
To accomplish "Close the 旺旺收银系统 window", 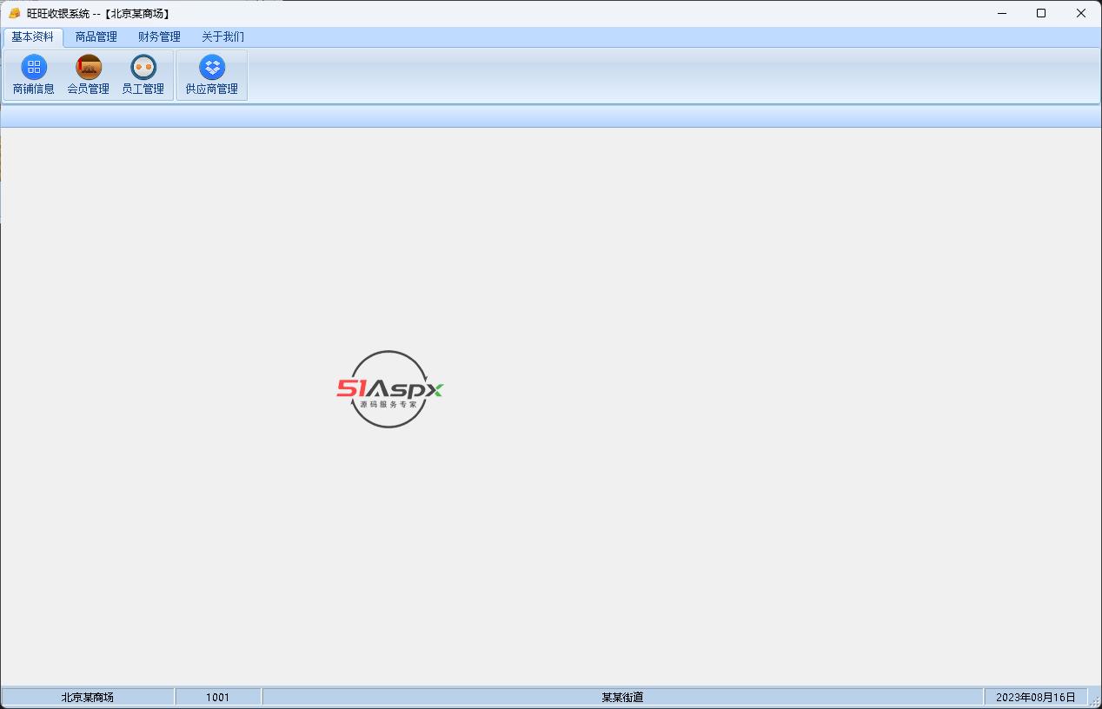I will click(x=1081, y=13).
